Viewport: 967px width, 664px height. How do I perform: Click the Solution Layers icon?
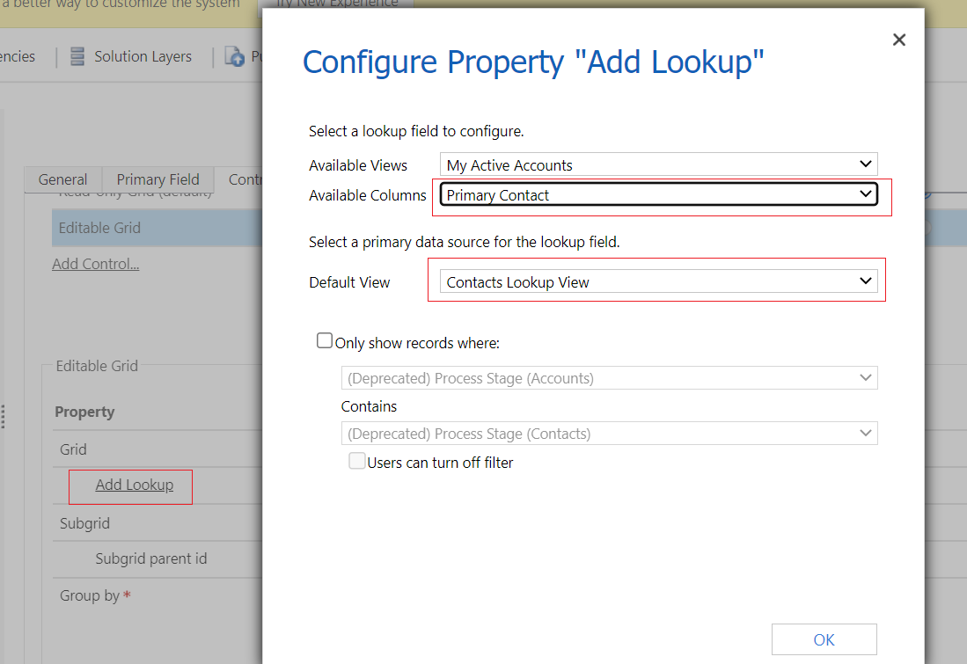pyautogui.click(x=77, y=56)
